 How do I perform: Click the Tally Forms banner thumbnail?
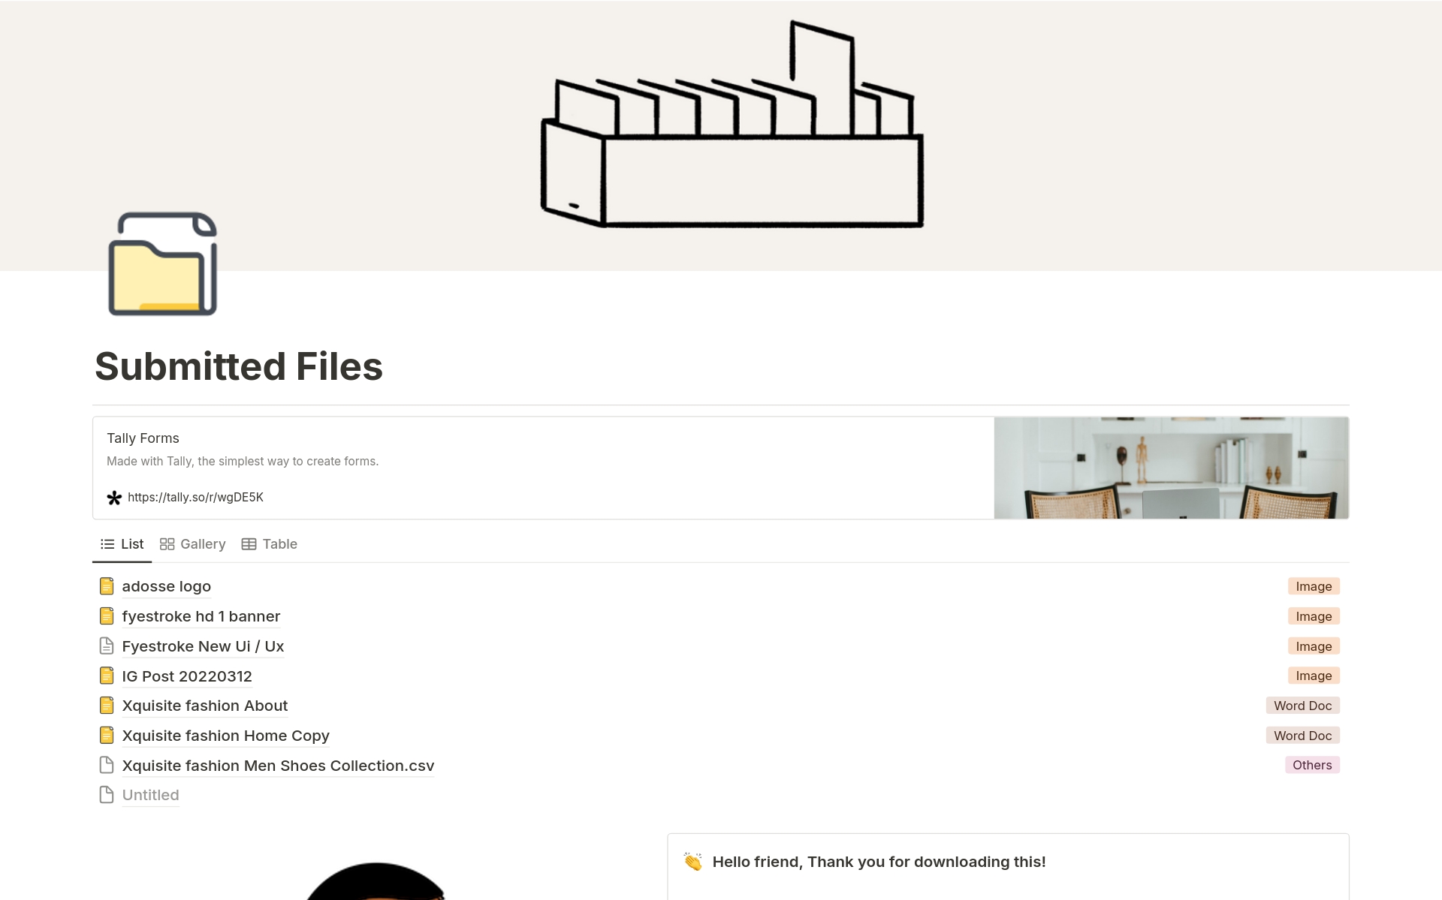[1170, 468]
